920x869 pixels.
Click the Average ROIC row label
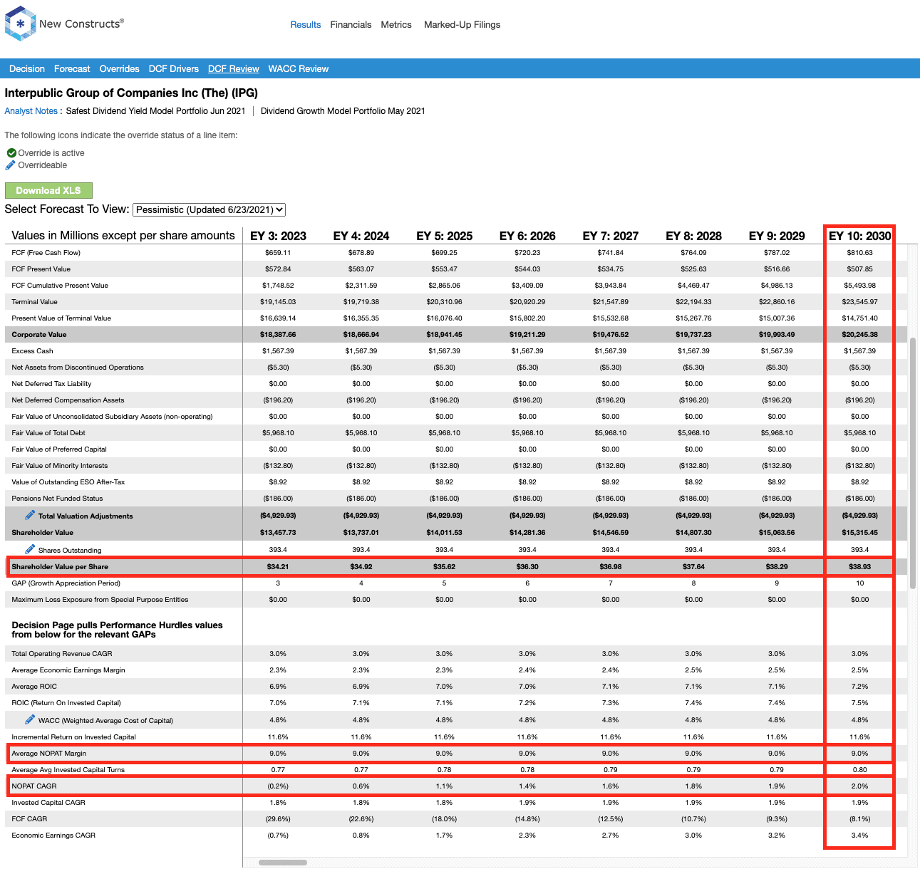(x=34, y=687)
